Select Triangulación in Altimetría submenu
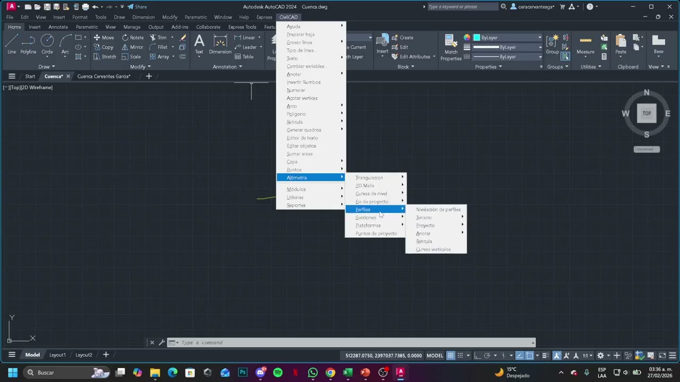The width and height of the screenshot is (680, 382). pyautogui.click(x=376, y=178)
